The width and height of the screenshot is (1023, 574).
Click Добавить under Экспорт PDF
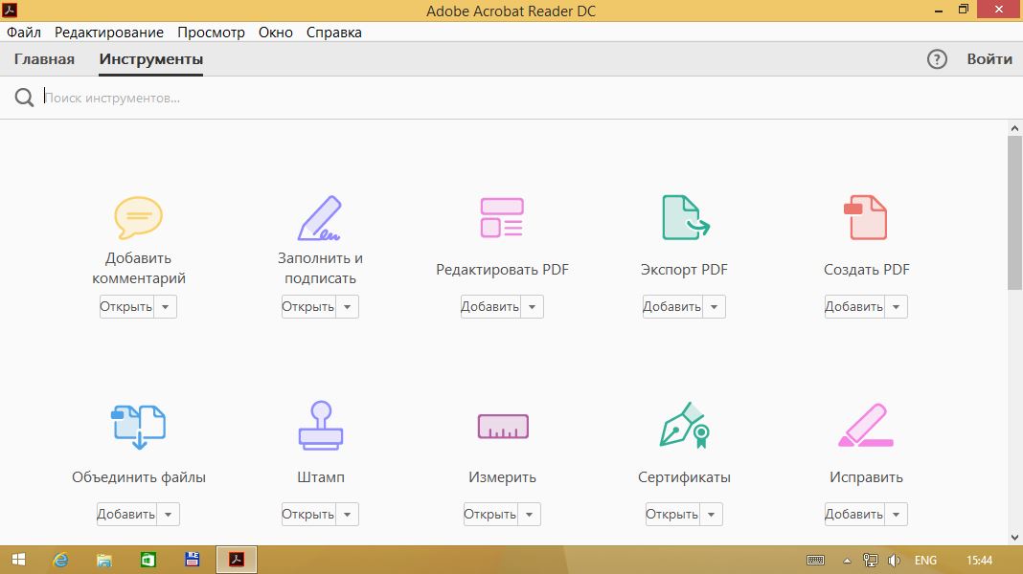[672, 307]
